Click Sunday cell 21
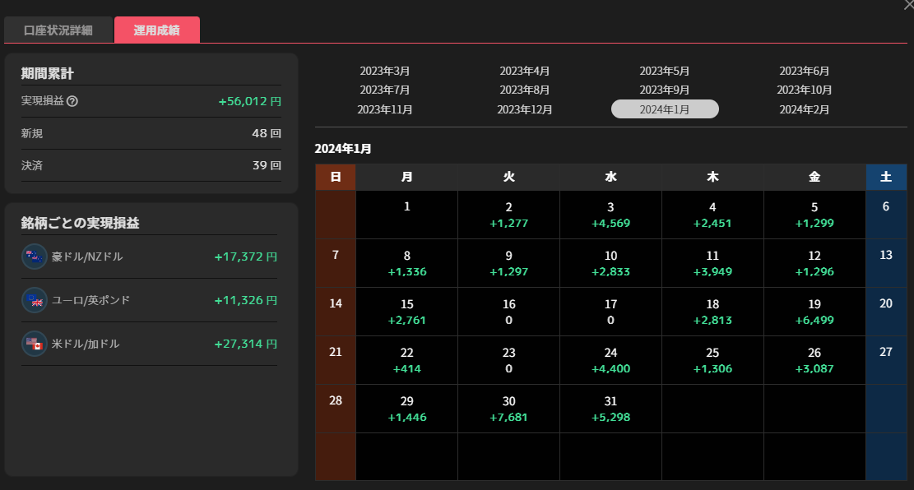 (336, 360)
